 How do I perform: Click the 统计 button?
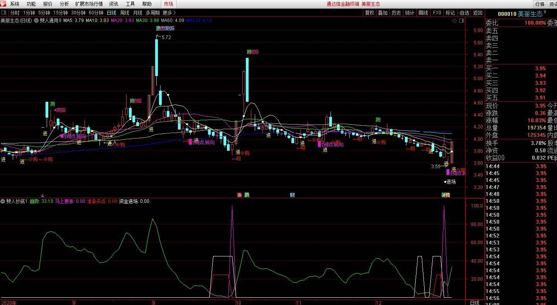tap(410, 13)
